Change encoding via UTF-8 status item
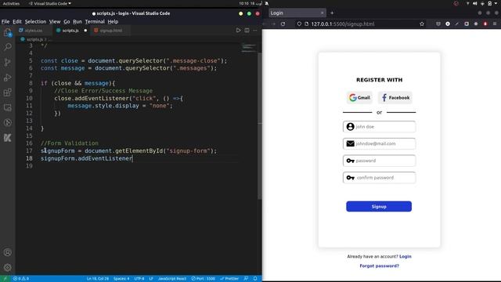This screenshot has height=282, width=501. [x=139, y=279]
